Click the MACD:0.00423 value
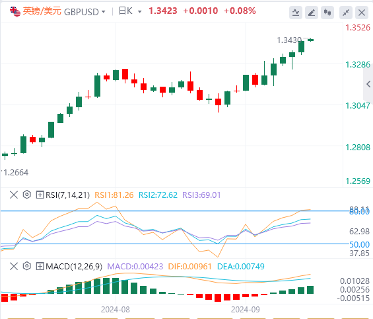Image resolution: width=373 pixels, height=319 pixels. pyautogui.click(x=135, y=266)
